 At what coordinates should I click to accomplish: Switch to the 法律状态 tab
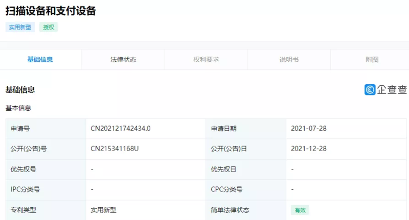pos(123,60)
